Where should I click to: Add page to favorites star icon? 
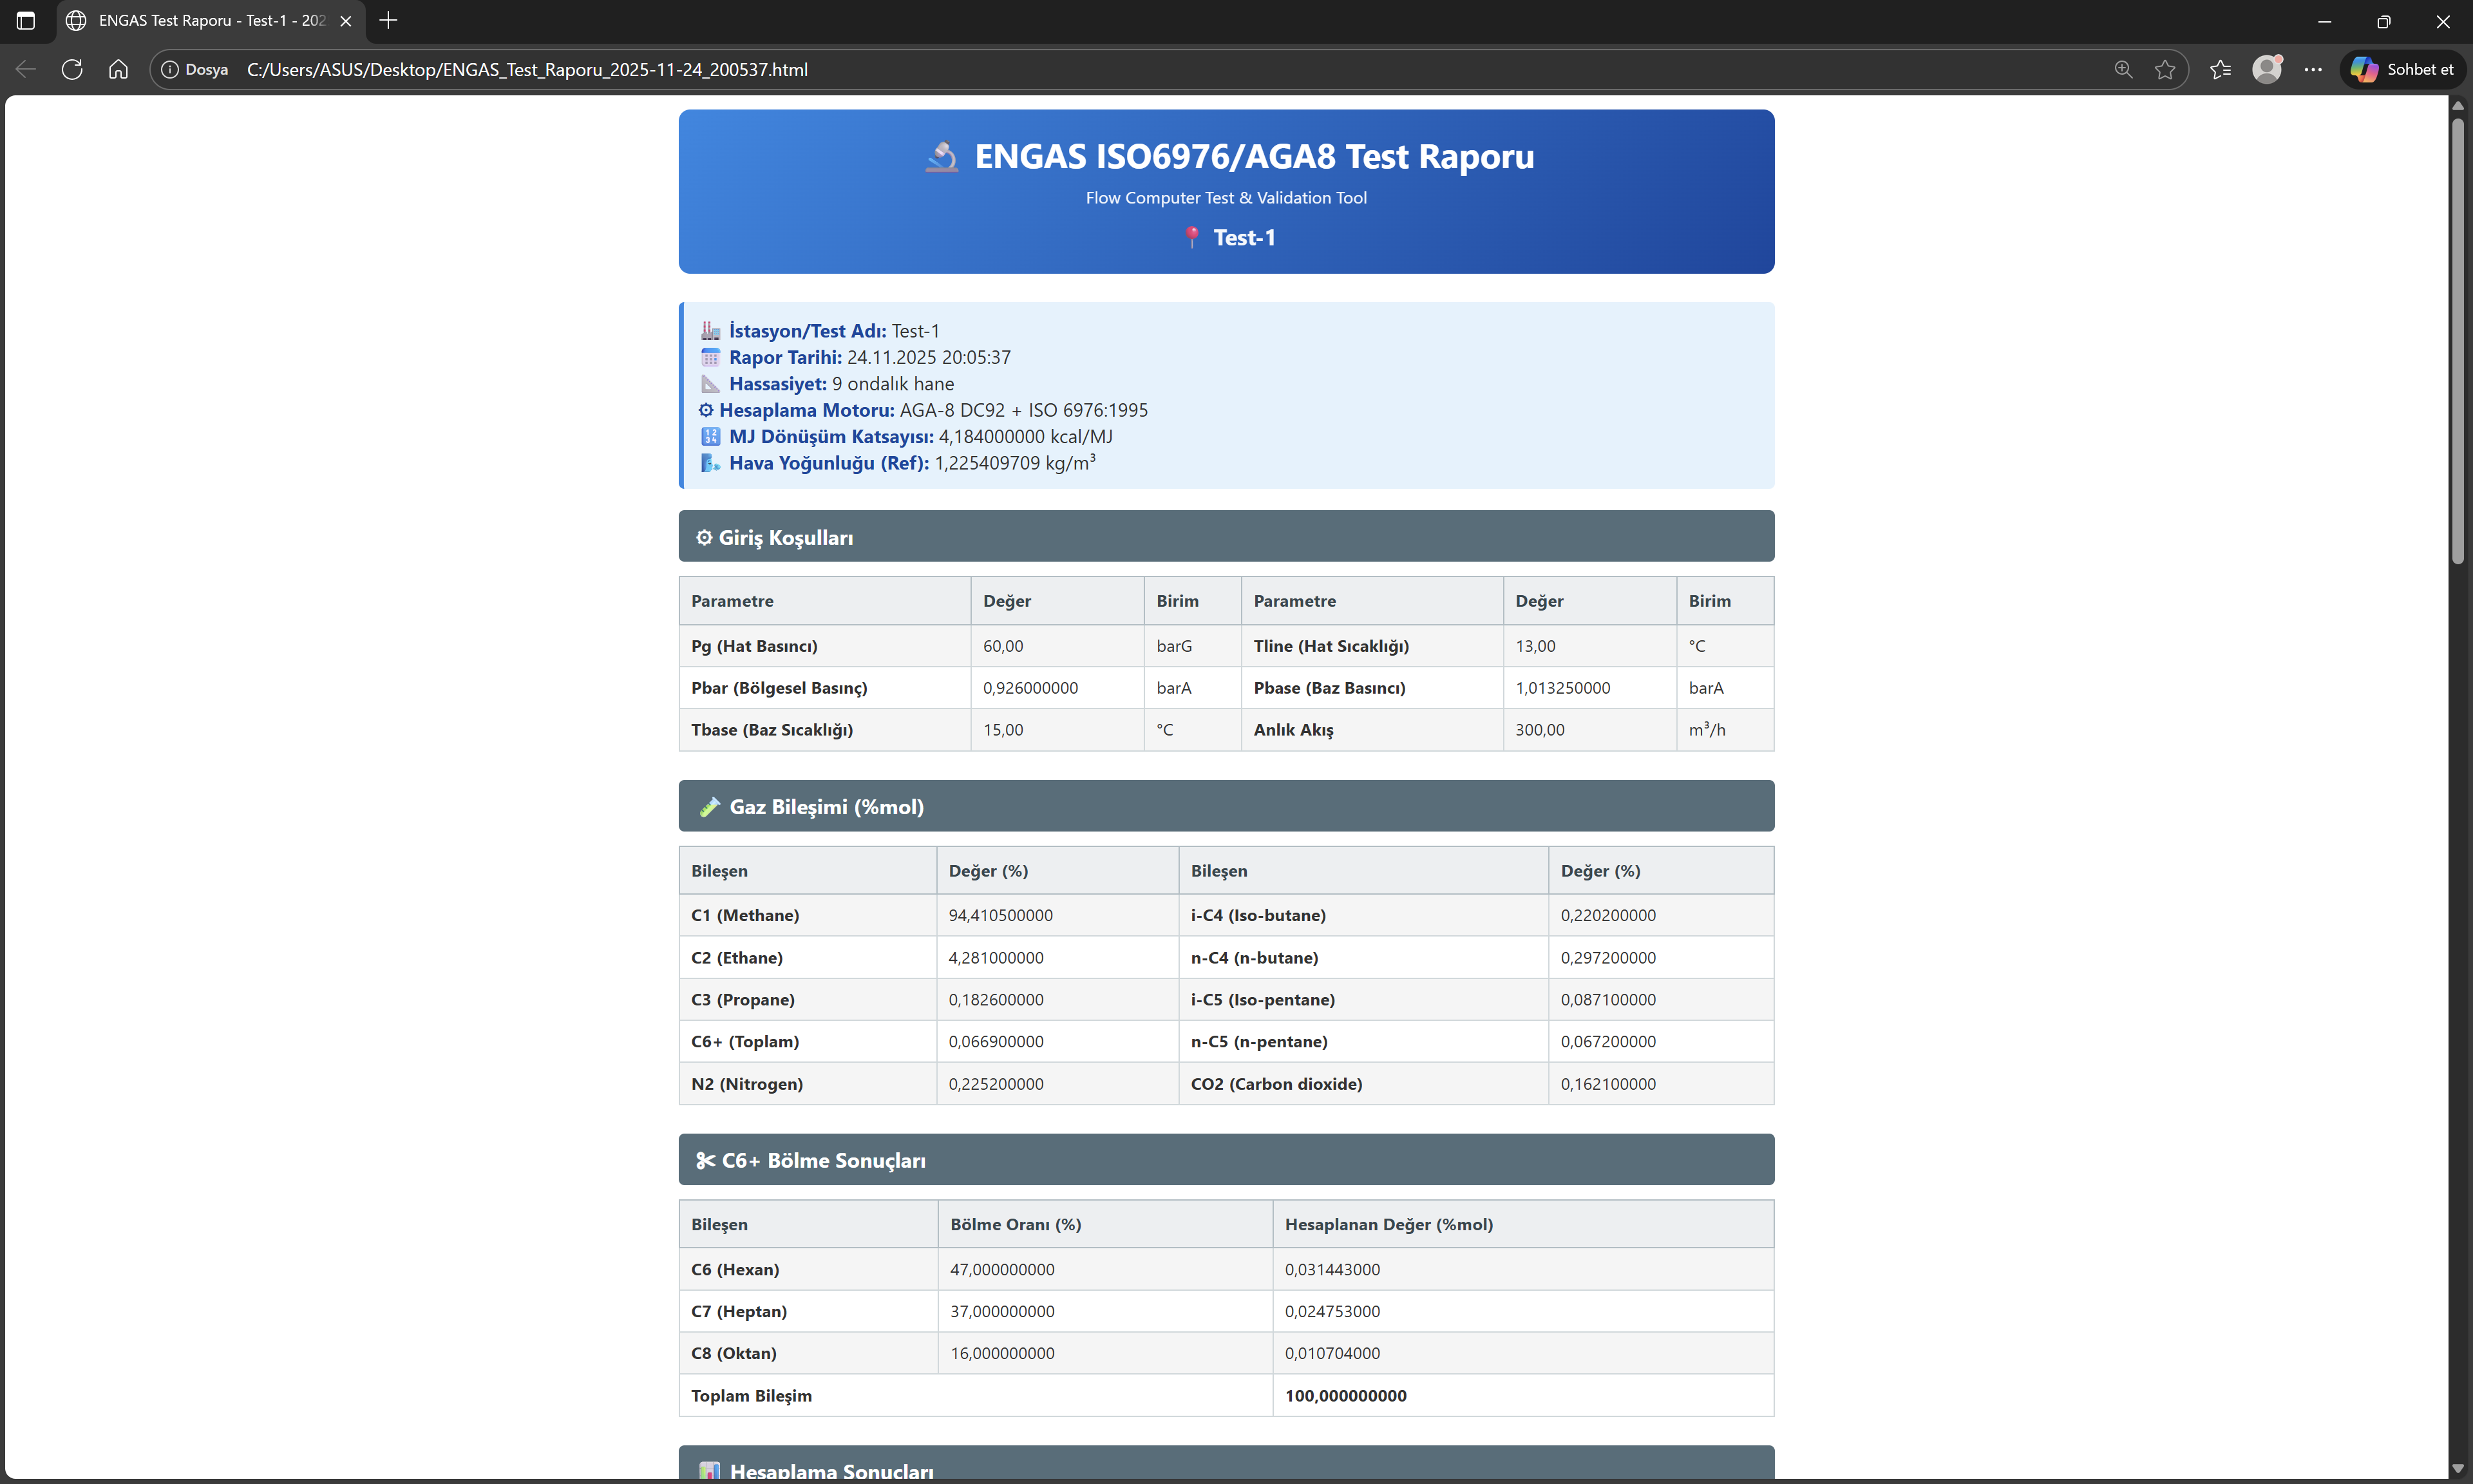point(2165,69)
